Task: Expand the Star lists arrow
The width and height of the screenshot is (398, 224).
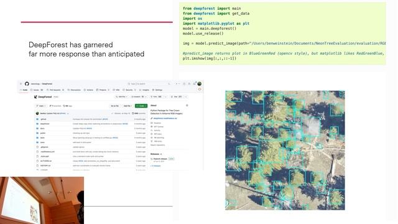Action: pos(186,97)
